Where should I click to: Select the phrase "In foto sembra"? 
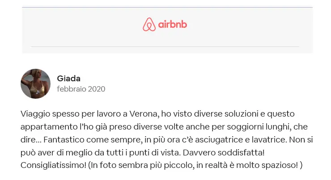[x=119, y=165]
